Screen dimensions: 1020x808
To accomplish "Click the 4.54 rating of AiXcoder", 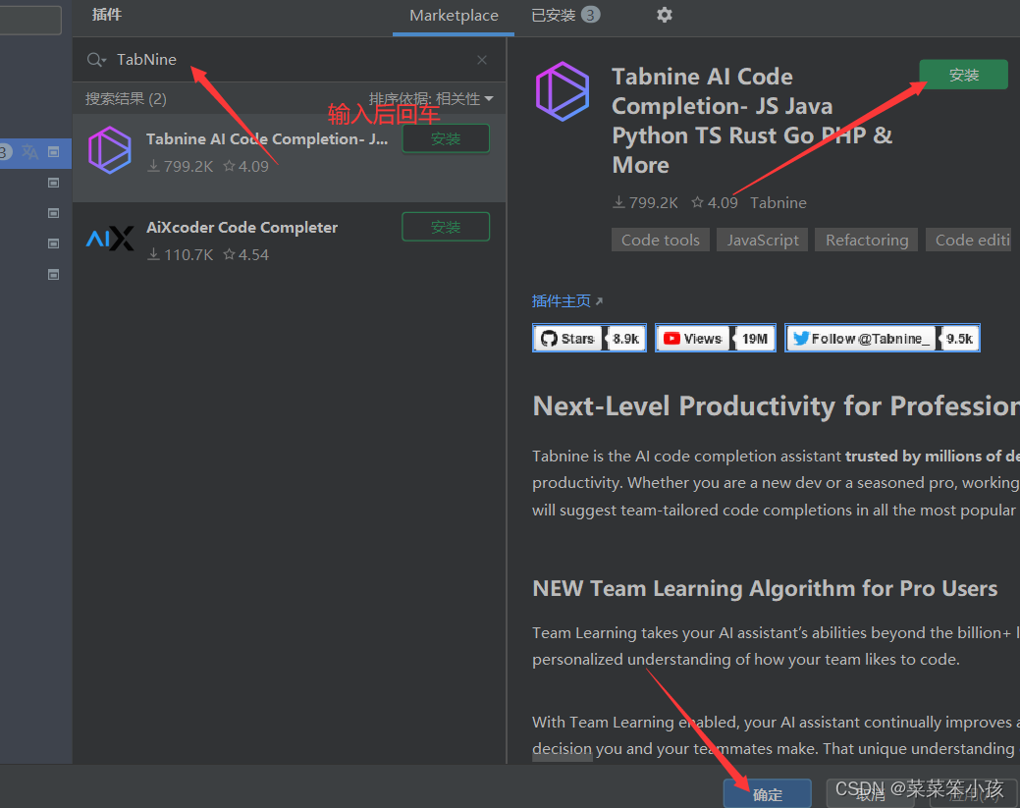I will pyautogui.click(x=245, y=255).
